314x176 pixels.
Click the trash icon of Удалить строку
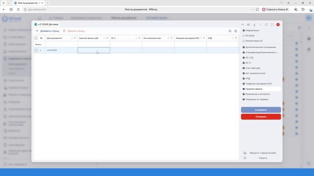point(64,31)
